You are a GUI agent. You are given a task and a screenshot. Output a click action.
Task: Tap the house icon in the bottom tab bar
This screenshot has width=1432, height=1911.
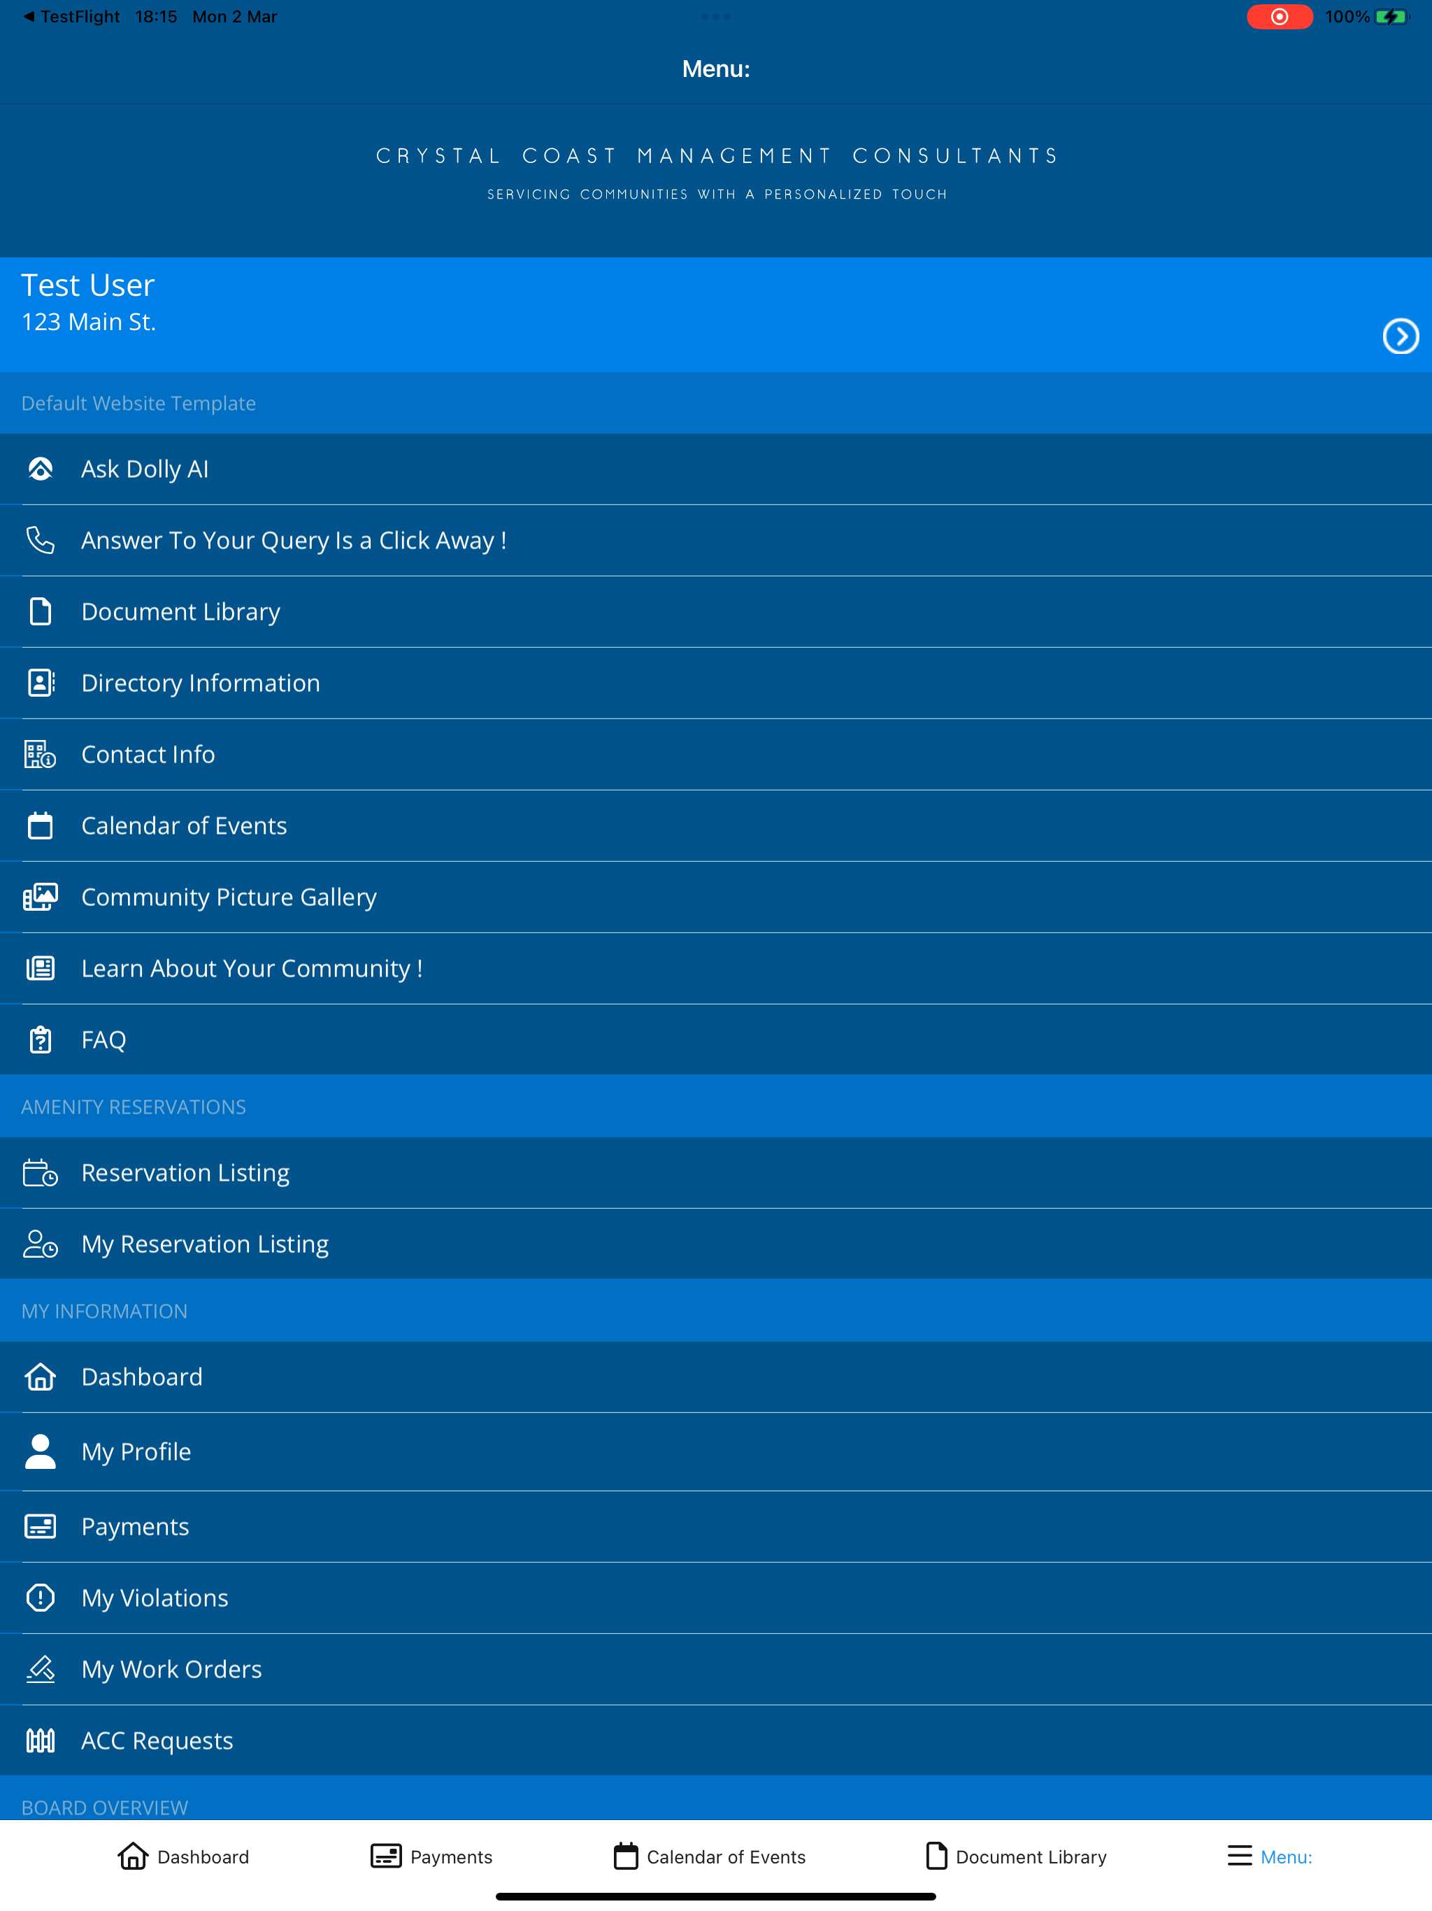click(x=133, y=1856)
